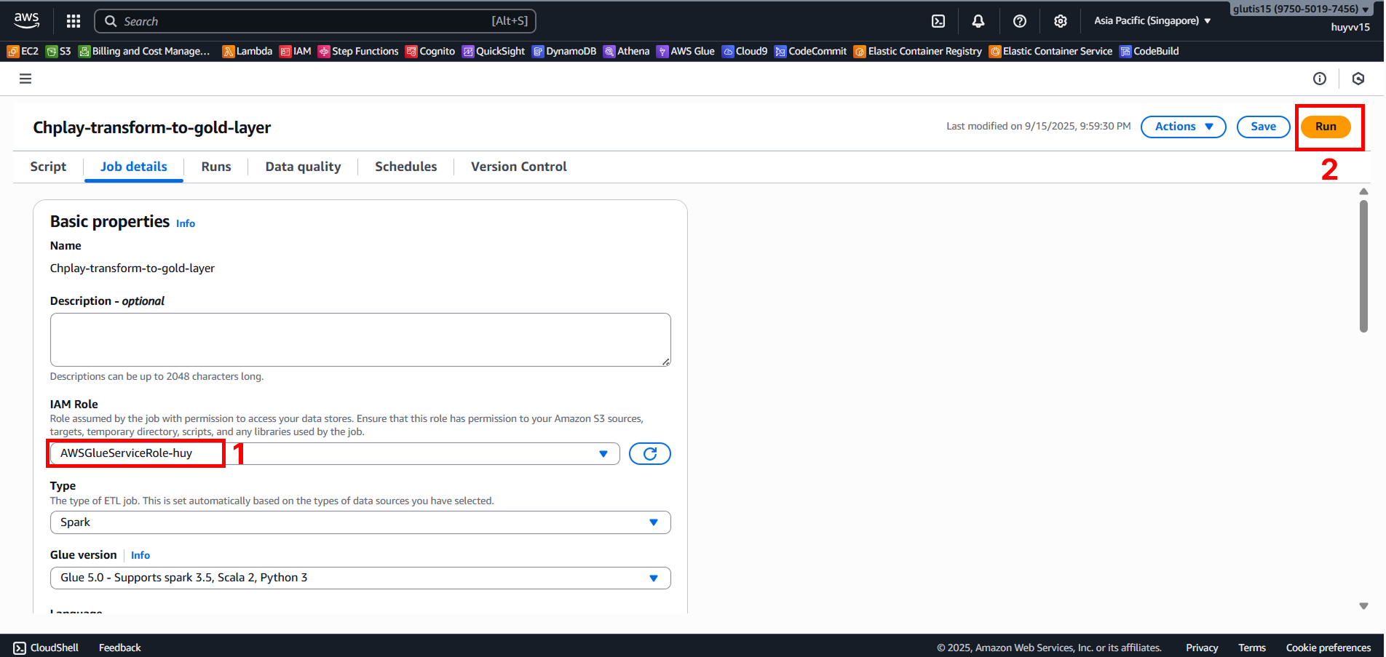Open the help question mark menu
The height and width of the screenshot is (657, 1386).
pos(1020,21)
